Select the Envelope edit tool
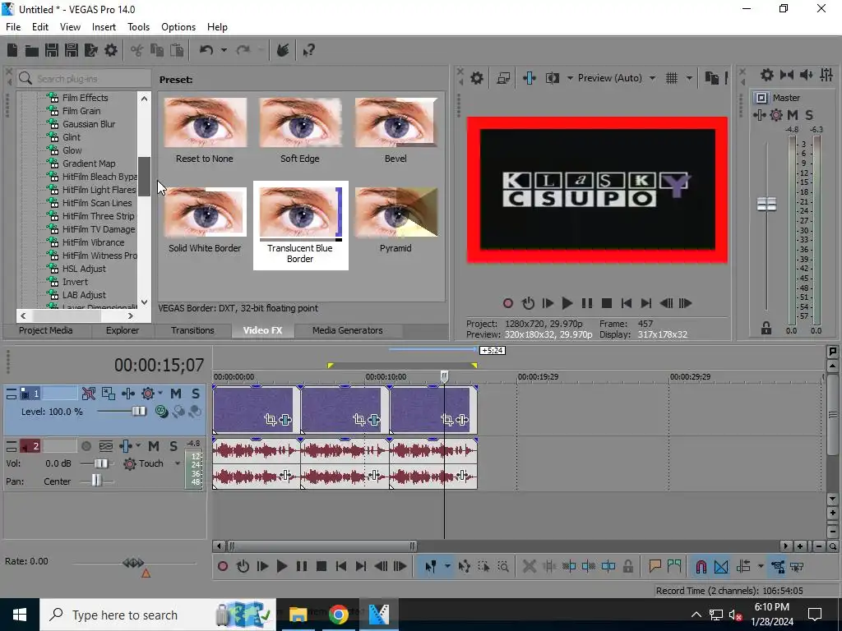This screenshot has height=631, width=842. tap(465, 567)
